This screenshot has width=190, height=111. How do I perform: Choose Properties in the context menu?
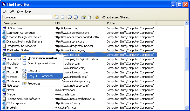(x=42, y=84)
